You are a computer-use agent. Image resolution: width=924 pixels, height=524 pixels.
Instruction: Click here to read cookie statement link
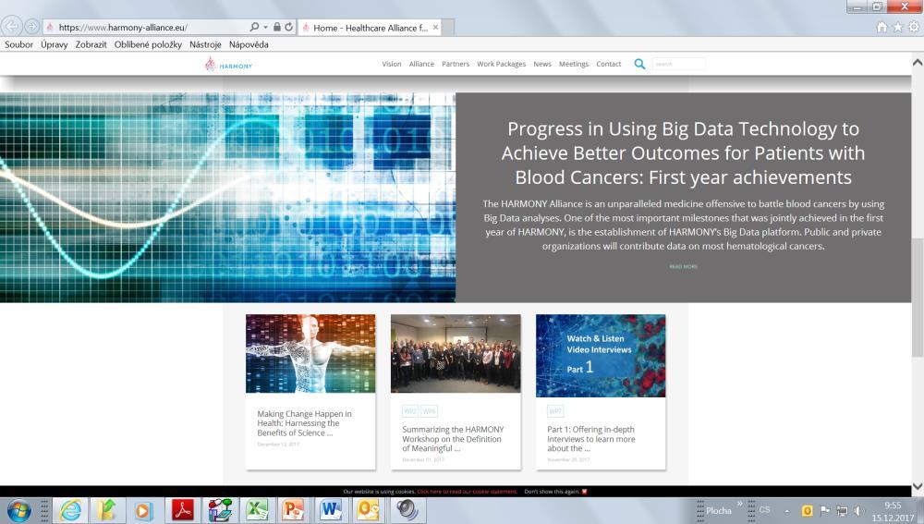pos(468,492)
